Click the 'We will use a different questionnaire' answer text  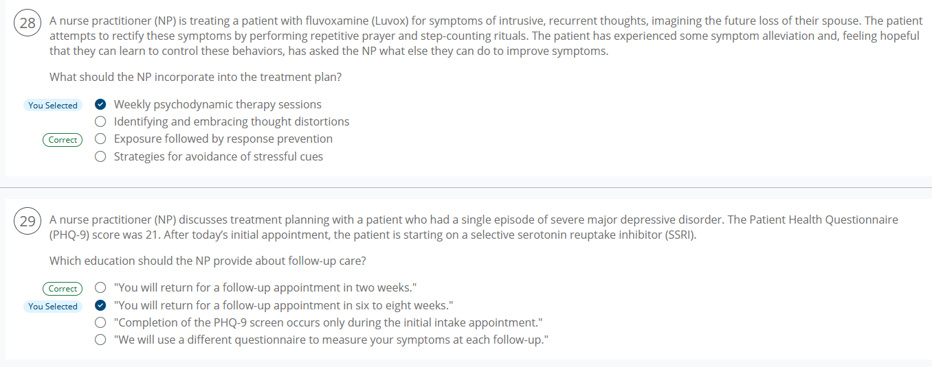coord(331,340)
